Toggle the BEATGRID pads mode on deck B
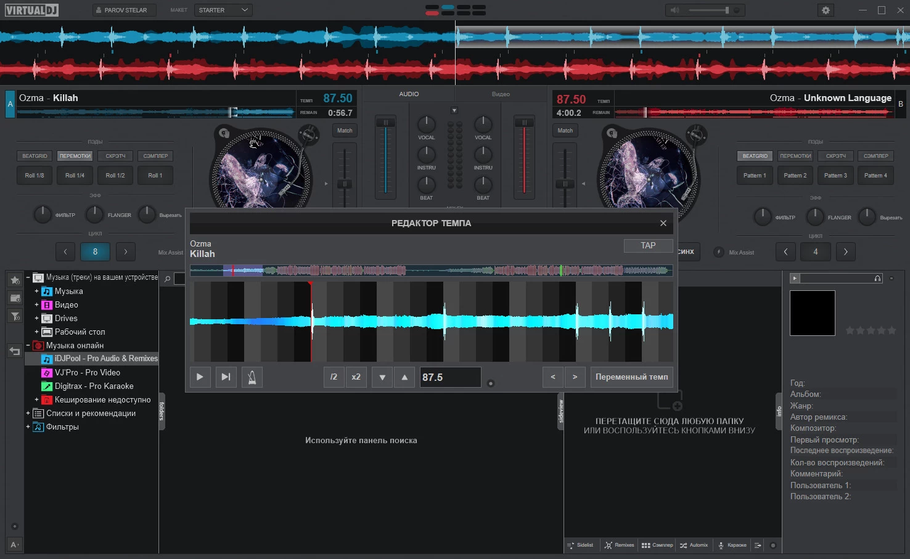The image size is (910, 559). click(x=755, y=156)
